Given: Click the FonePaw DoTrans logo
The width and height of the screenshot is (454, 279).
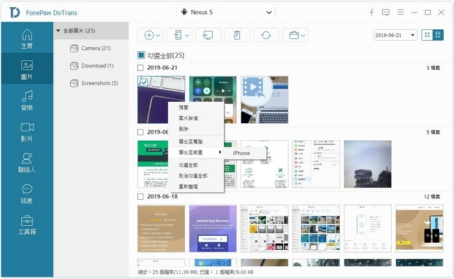Looking at the screenshot, I should point(14,12).
